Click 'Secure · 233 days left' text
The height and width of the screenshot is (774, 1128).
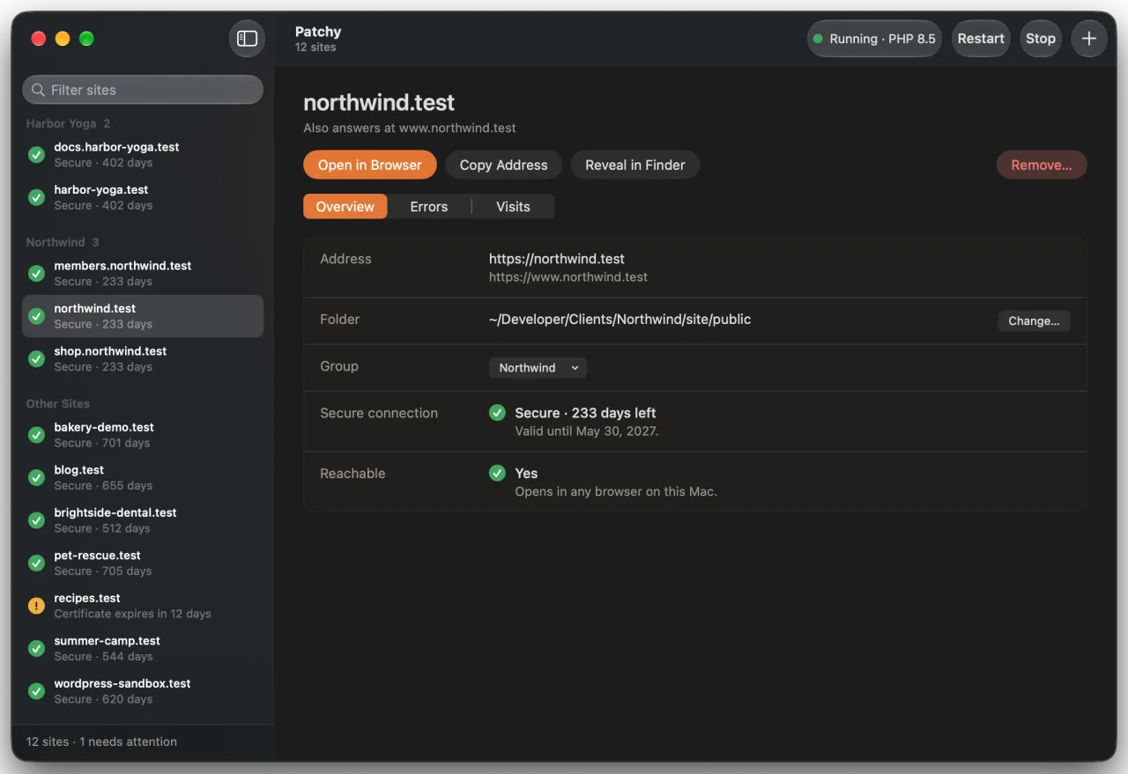pyautogui.click(x=586, y=413)
